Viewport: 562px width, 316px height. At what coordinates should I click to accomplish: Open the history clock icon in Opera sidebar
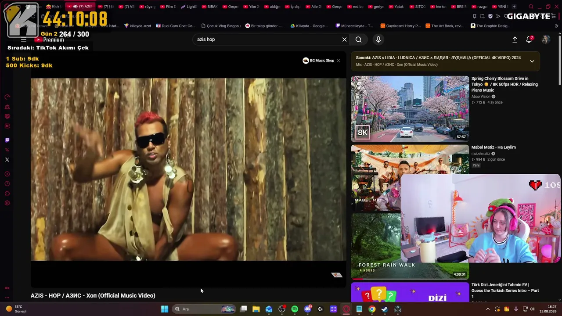tap(7, 184)
